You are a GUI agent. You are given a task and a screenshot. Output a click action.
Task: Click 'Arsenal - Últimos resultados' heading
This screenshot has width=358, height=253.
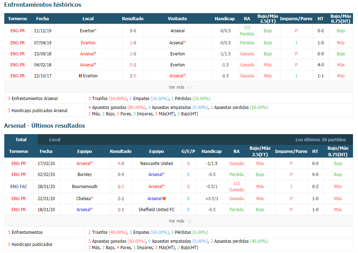[44, 126]
